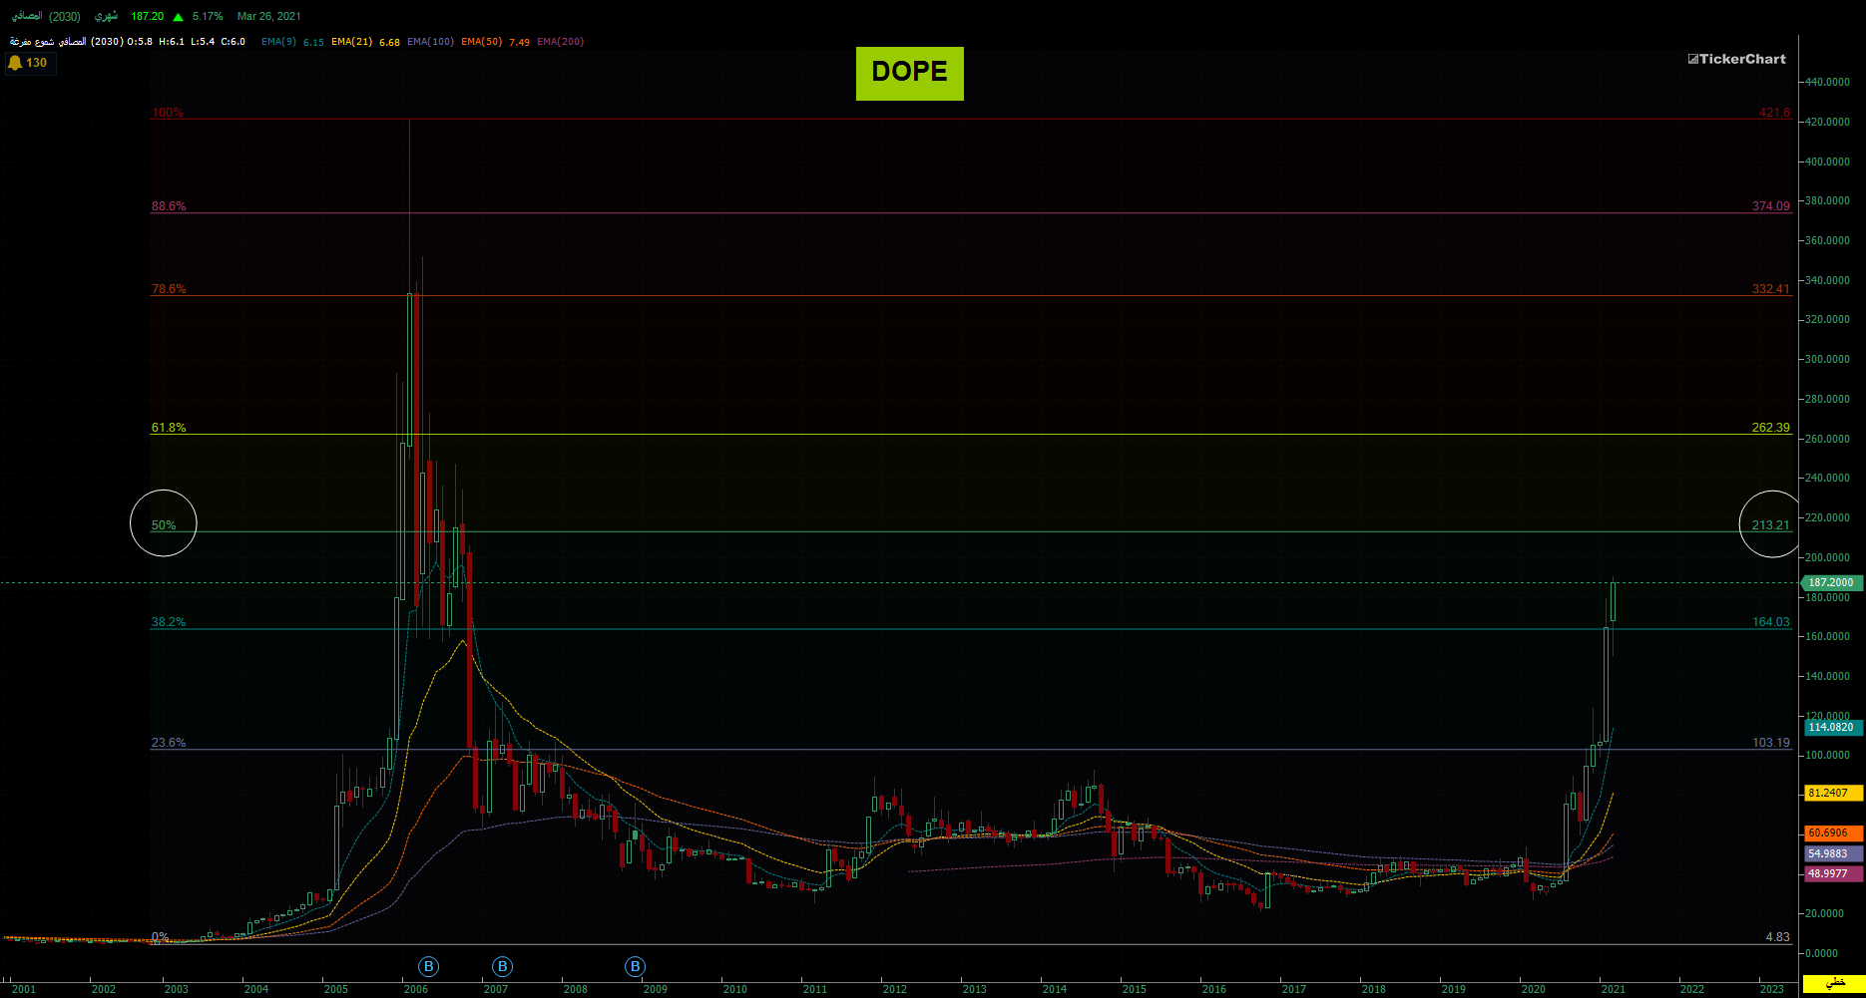Click the 61.8% Fibonacci level label
This screenshot has width=1866, height=998.
(x=169, y=428)
